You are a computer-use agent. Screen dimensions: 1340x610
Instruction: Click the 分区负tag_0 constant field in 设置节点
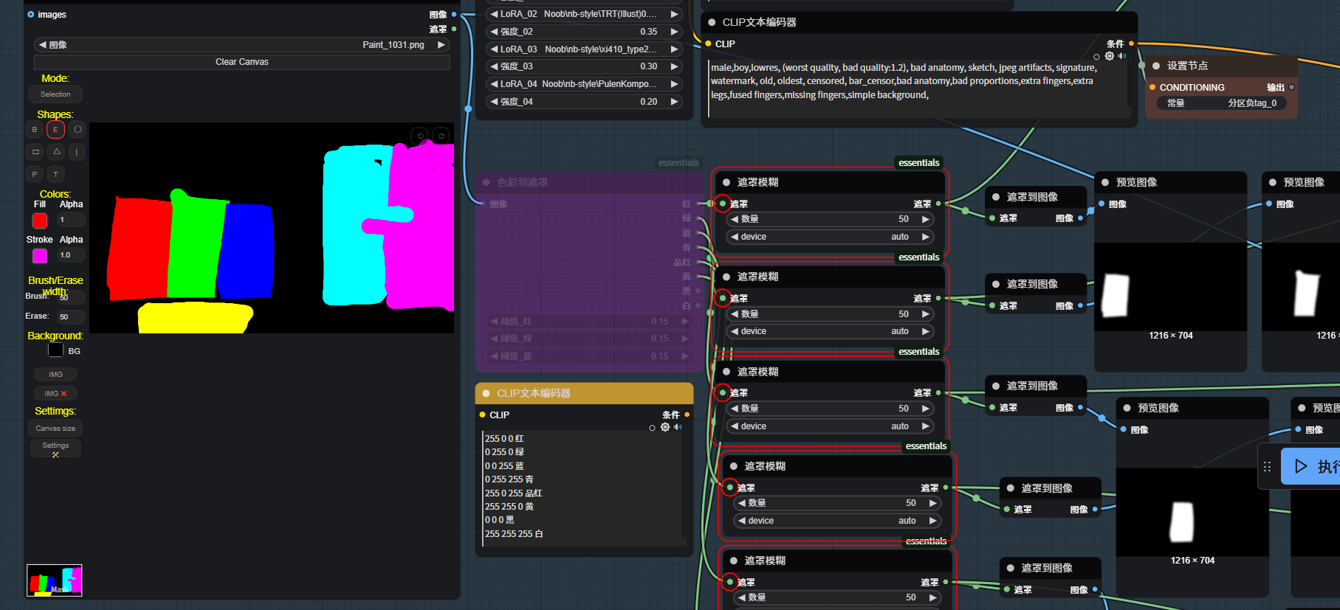[1221, 103]
